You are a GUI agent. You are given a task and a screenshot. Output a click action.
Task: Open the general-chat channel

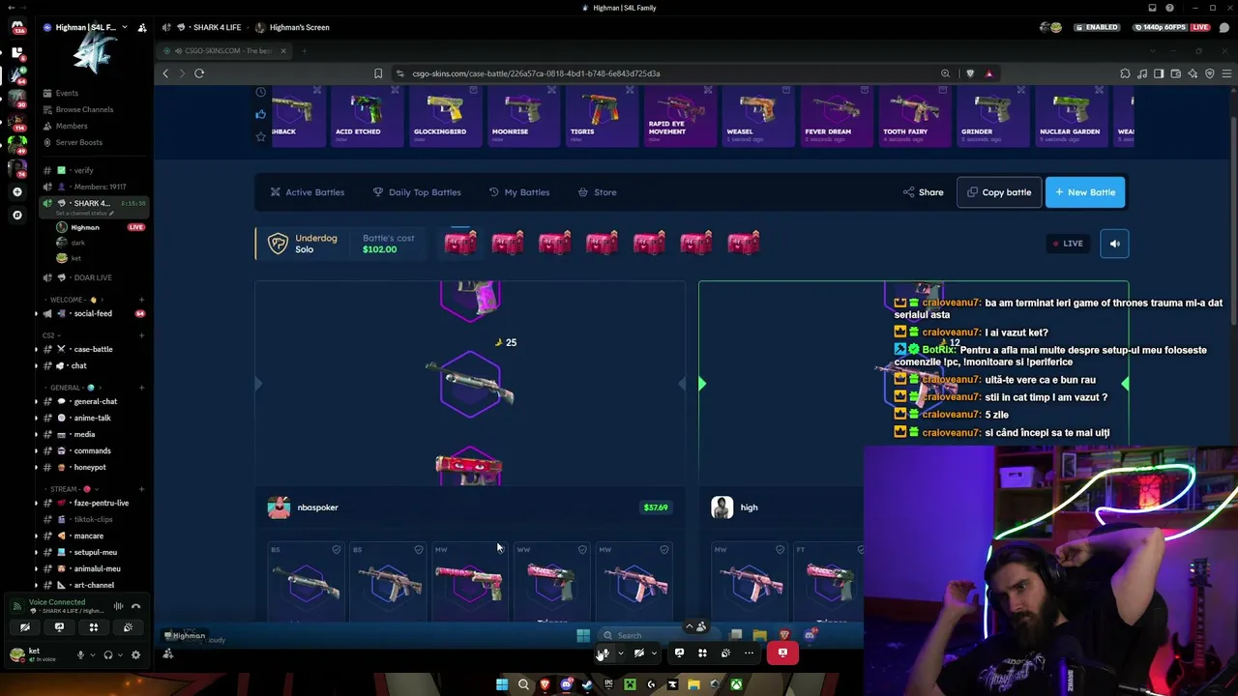coord(95,401)
